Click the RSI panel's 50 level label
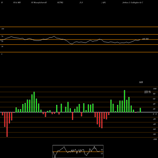 click(x=2, y=41)
